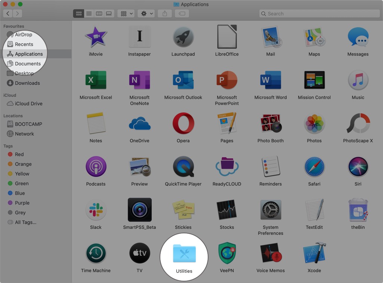
Task: Open the Mail stamp icon
Action: 271,37
